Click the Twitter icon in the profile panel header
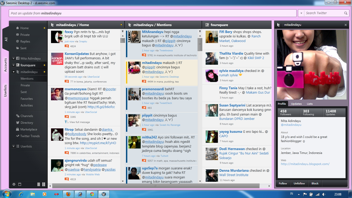The image size is (352, 198). click(279, 25)
